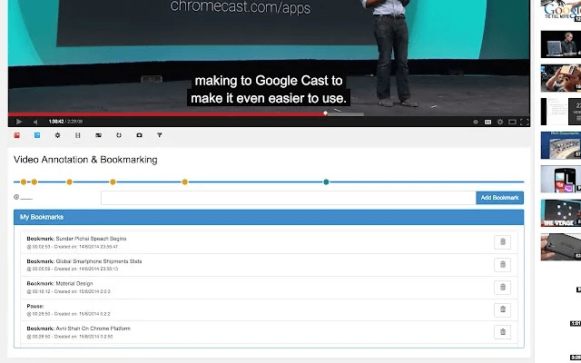Click the blue bookmark toolbar icon
The height and width of the screenshot is (363, 581).
coord(37,135)
